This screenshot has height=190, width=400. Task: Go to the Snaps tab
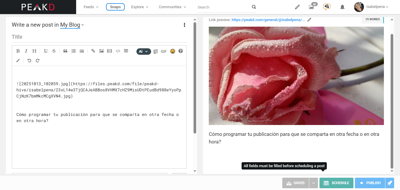coord(115,7)
